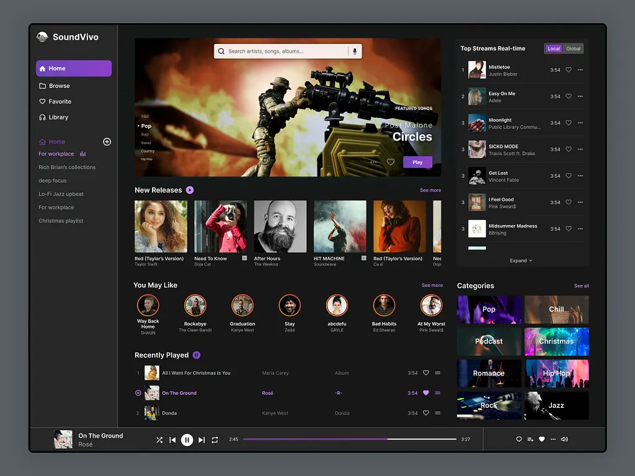Click the add playlist plus icon
Screen dimensions: 635x476
click(x=107, y=142)
